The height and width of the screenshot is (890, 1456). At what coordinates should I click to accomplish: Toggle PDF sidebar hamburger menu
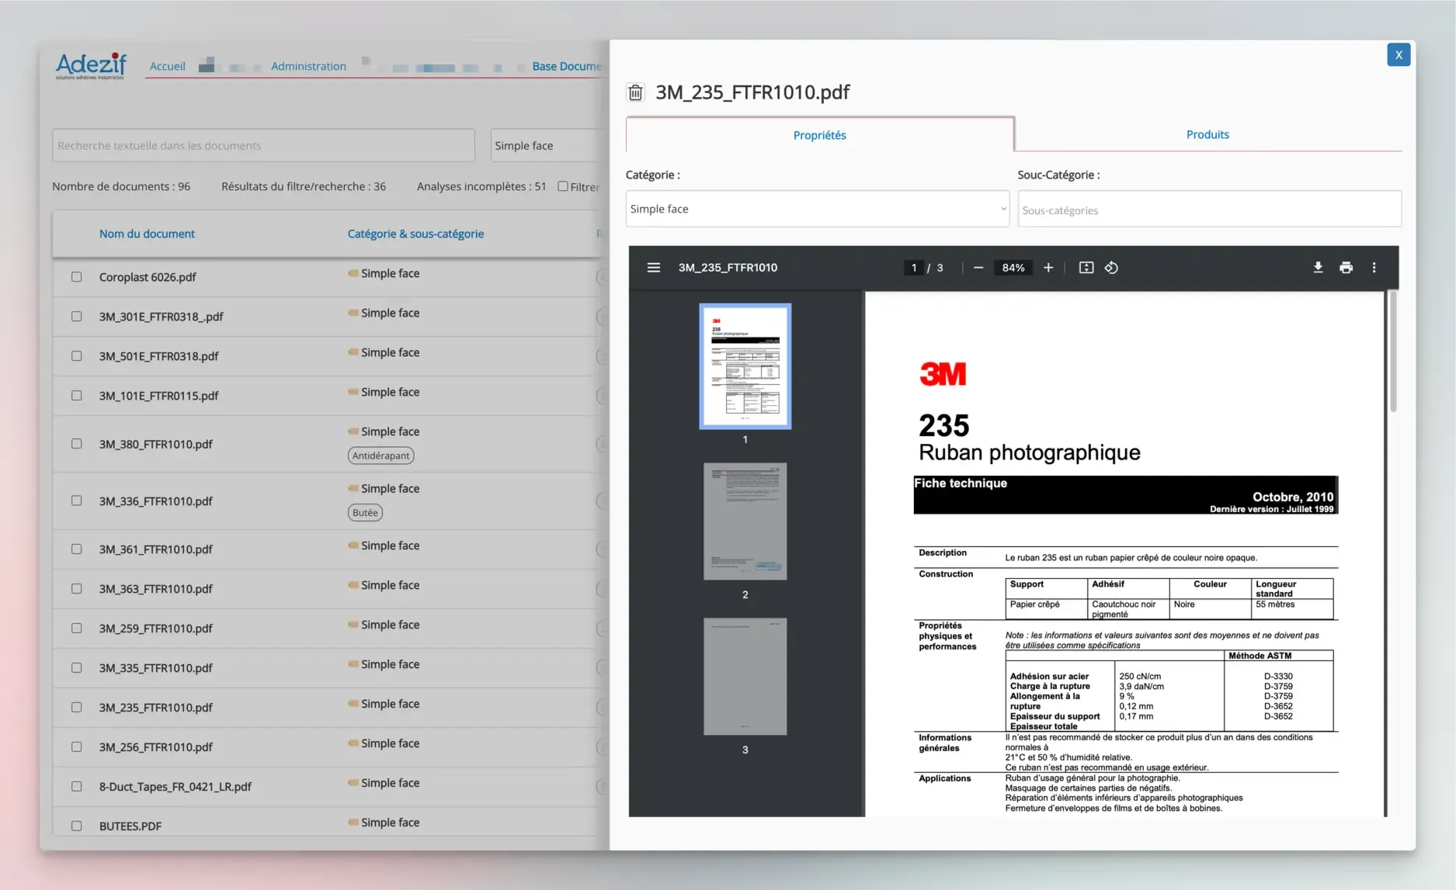tap(654, 268)
